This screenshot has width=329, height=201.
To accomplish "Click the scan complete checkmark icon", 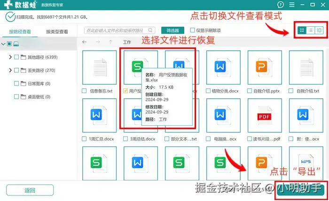I will (10, 17).
